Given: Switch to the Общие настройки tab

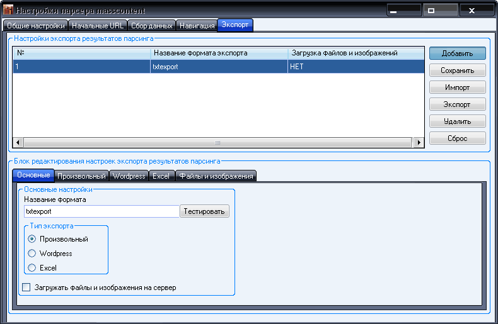Looking at the screenshot, I should 35,26.
